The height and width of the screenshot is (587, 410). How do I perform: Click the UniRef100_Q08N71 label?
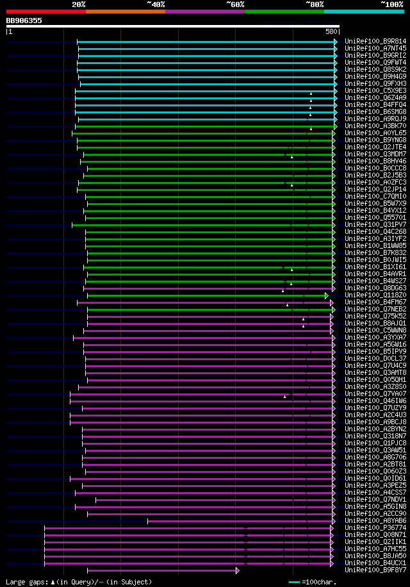[x=375, y=534]
